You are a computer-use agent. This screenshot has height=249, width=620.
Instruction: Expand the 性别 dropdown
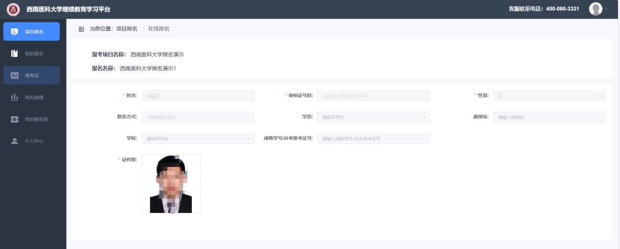pyautogui.click(x=549, y=96)
